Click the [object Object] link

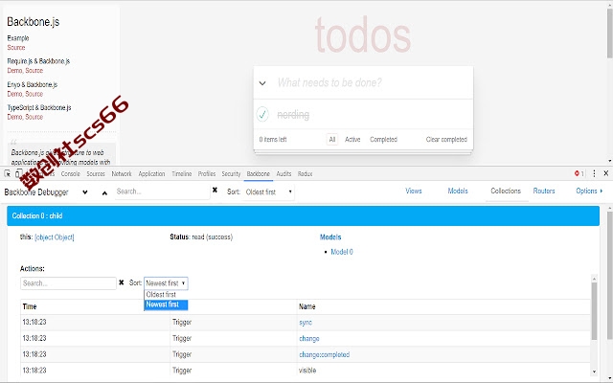point(55,237)
